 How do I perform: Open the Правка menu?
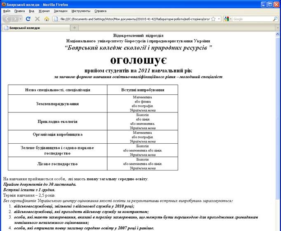point(19,11)
